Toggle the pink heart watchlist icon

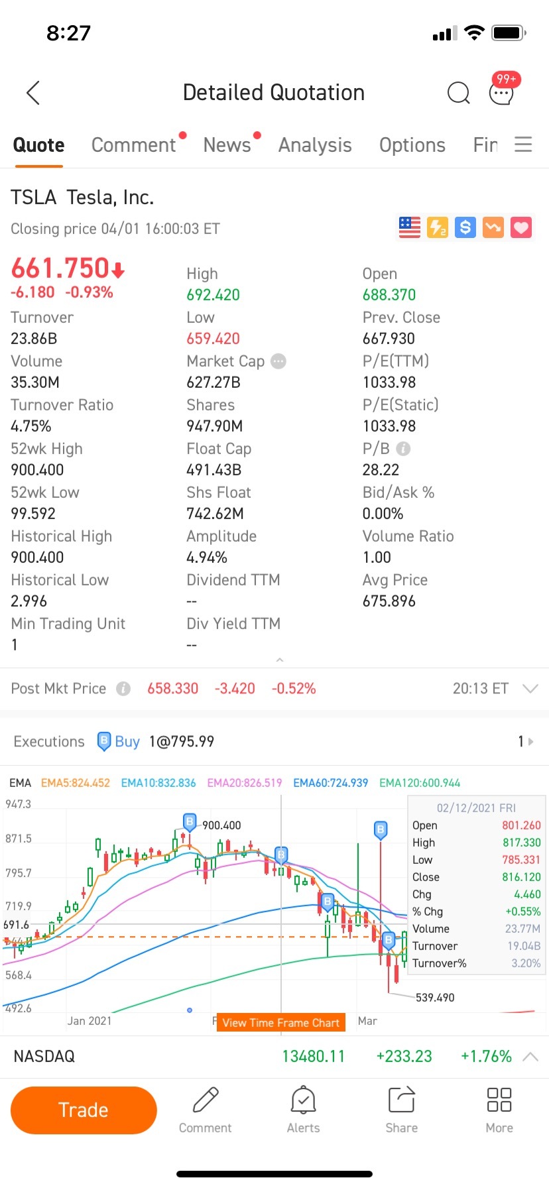521,227
